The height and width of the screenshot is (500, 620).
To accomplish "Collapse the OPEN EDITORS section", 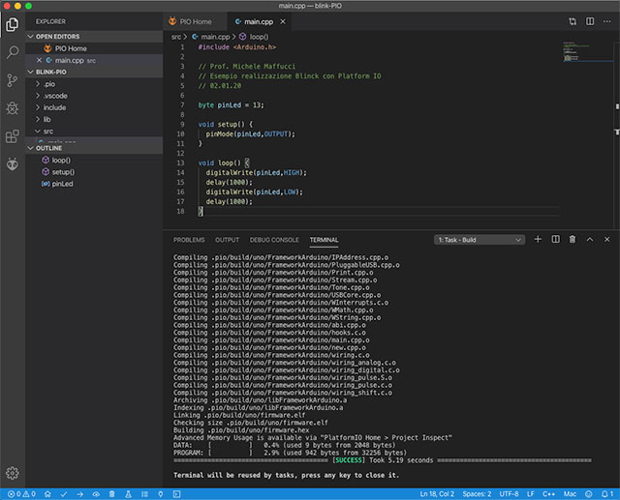I will tap(58, 36).
